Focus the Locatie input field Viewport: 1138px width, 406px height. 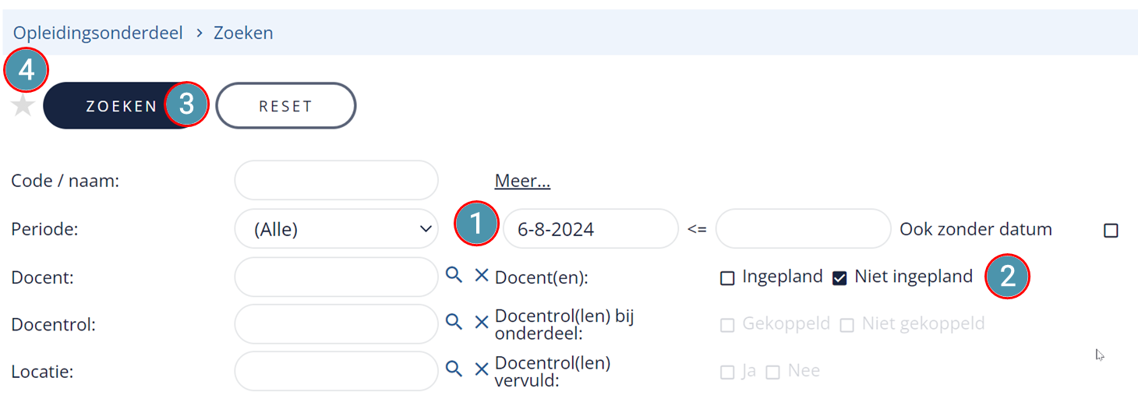[x=337, y=371]
